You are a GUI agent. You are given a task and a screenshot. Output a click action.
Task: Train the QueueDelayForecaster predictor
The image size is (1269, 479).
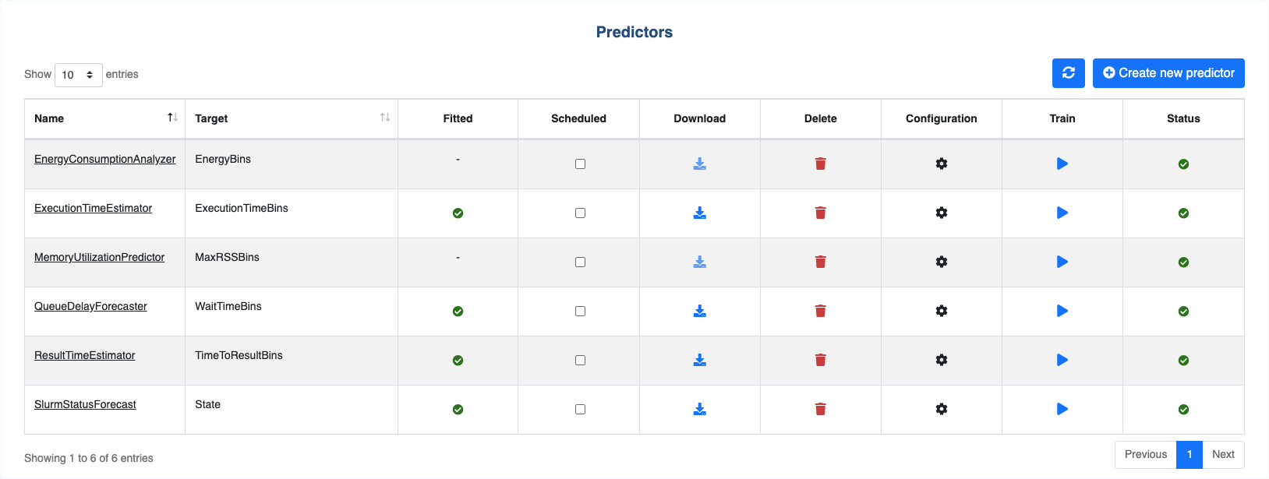pos(1062,311)
